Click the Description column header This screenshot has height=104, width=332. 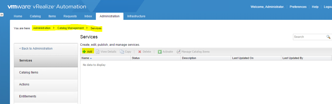click(x=206, y=58)
